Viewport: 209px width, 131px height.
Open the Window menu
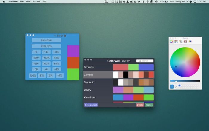(36, 1)
